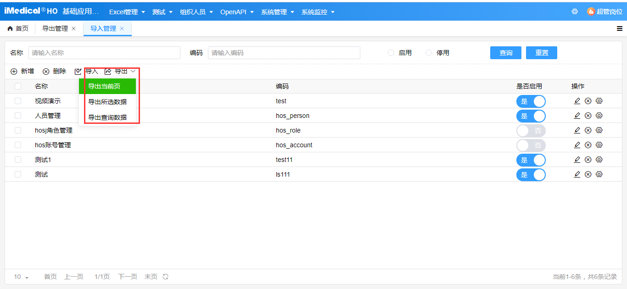Select the 启用 radio button
627x289 pixels.
tap(391, 53)
